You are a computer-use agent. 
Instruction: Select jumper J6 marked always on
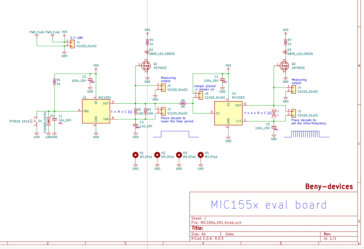(200, 95)
